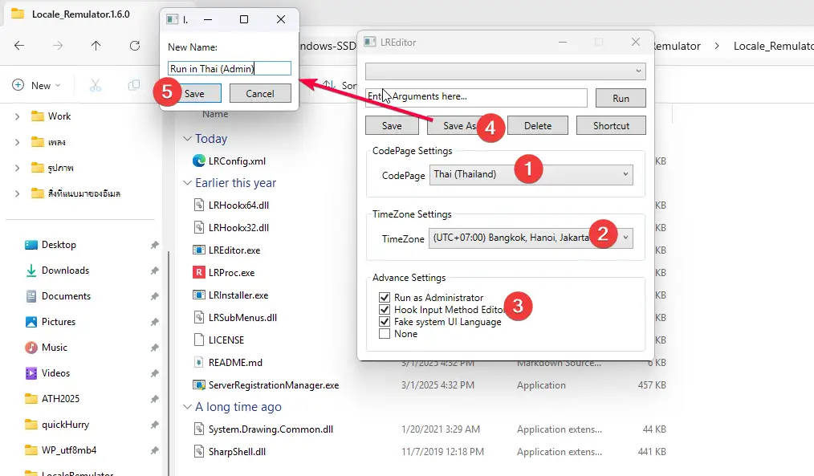Select the ServerRegistrationManager.exe icon
The image size is (814, 476).
point(199,385)
